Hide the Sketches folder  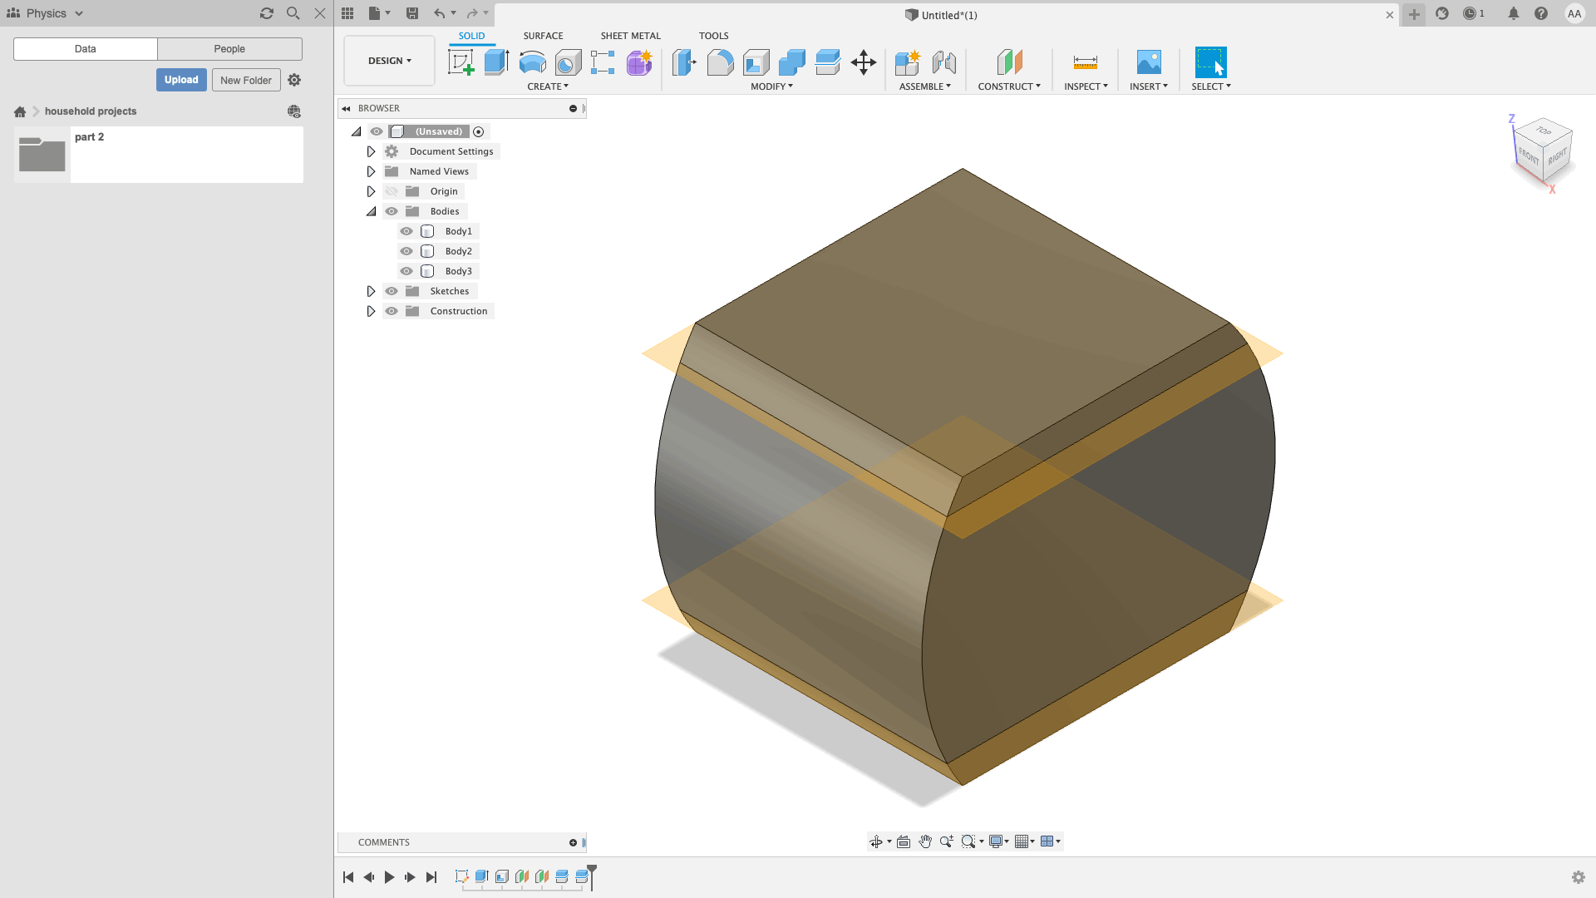pyautogui.click(x=392, y=291)
